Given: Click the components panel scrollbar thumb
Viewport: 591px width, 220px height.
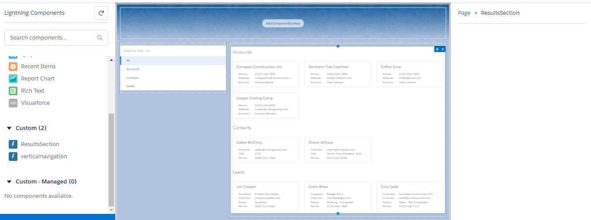Looking at the screenshot, I should (111, 160).
